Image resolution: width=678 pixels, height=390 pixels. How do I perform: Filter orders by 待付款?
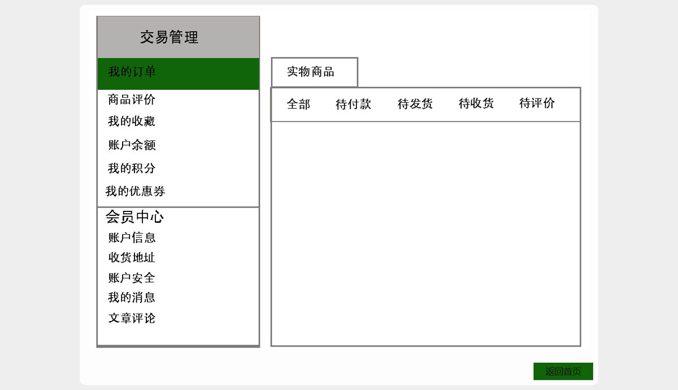353,104
